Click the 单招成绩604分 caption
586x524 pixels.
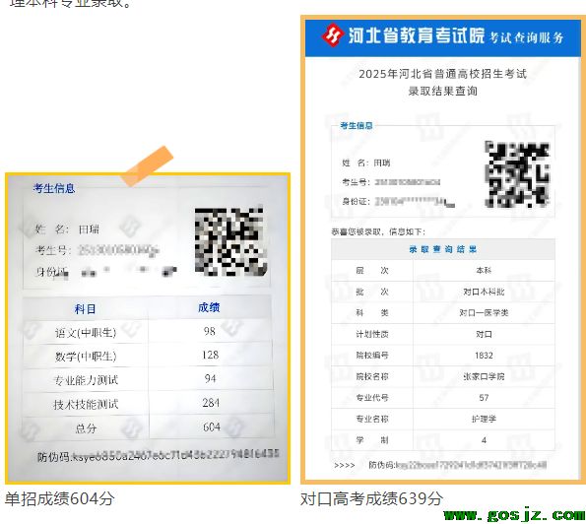tap(59, 498)
